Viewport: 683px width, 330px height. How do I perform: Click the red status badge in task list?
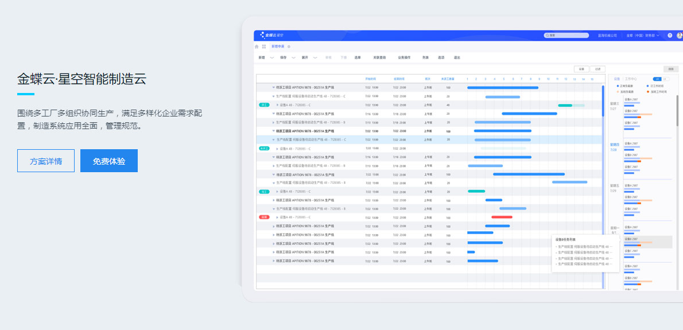point(264,218)
